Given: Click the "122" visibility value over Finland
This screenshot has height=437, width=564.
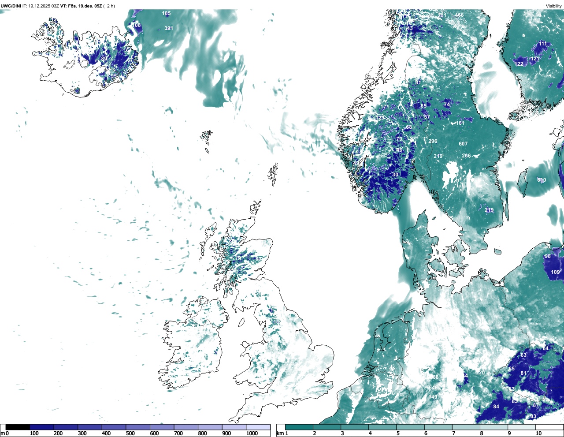Looking at the screenshot, I should (519, 64).
